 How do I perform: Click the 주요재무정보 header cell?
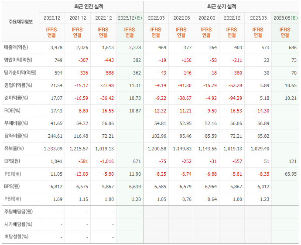[21, 21]
